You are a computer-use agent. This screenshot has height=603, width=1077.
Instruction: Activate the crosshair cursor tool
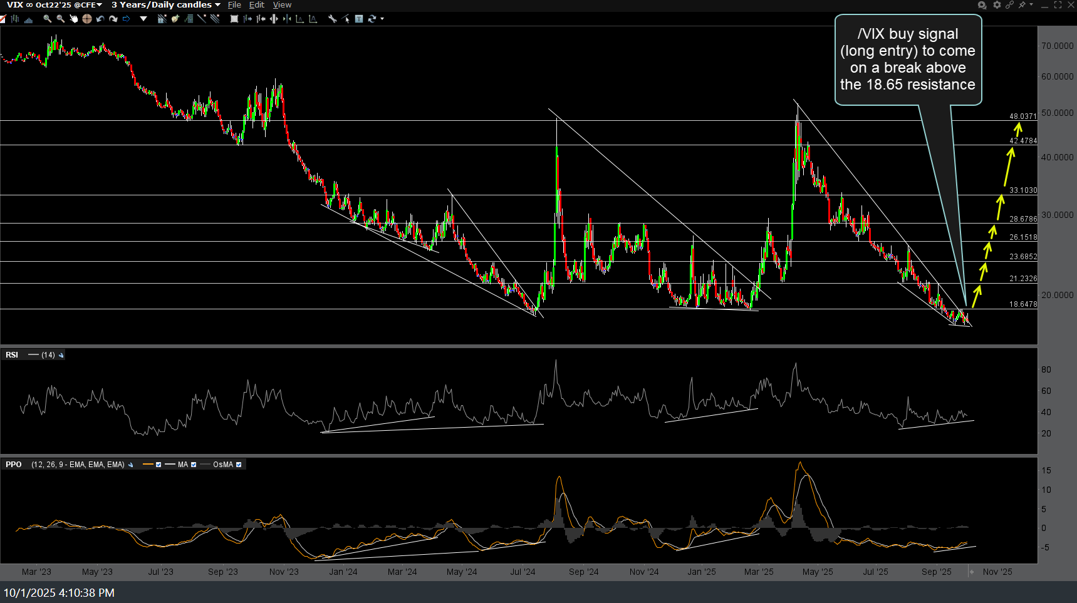[x=87, y=19]
